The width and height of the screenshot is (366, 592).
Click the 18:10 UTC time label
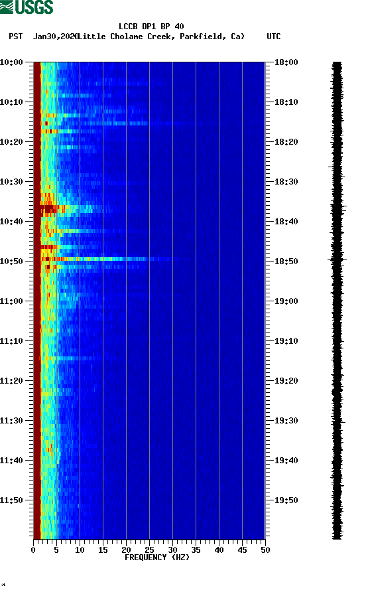pos(286,102)
